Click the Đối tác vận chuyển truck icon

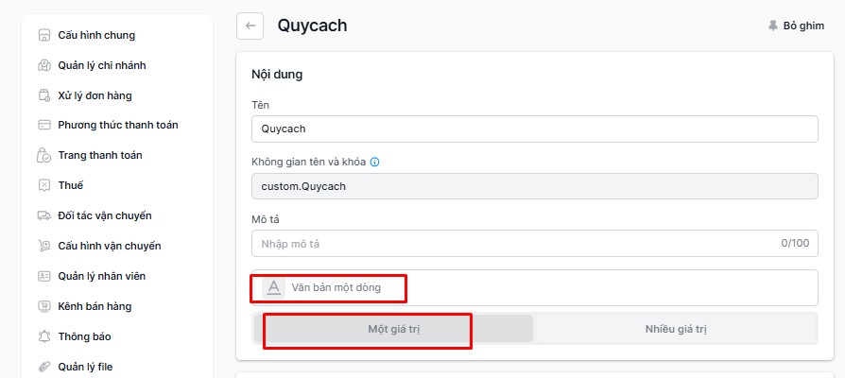(x=44, y=215)
